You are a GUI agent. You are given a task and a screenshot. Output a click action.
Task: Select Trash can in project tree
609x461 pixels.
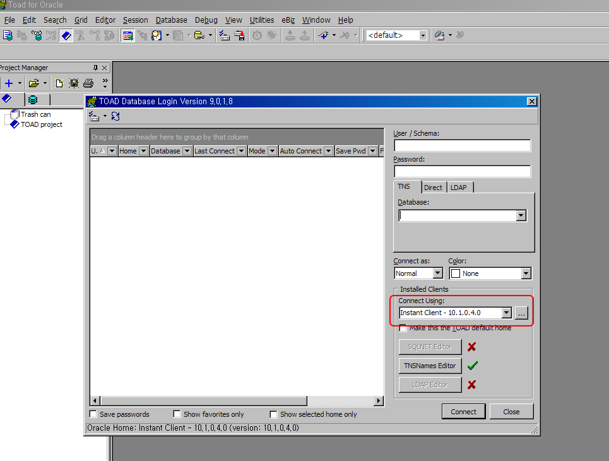pos(35,114)
